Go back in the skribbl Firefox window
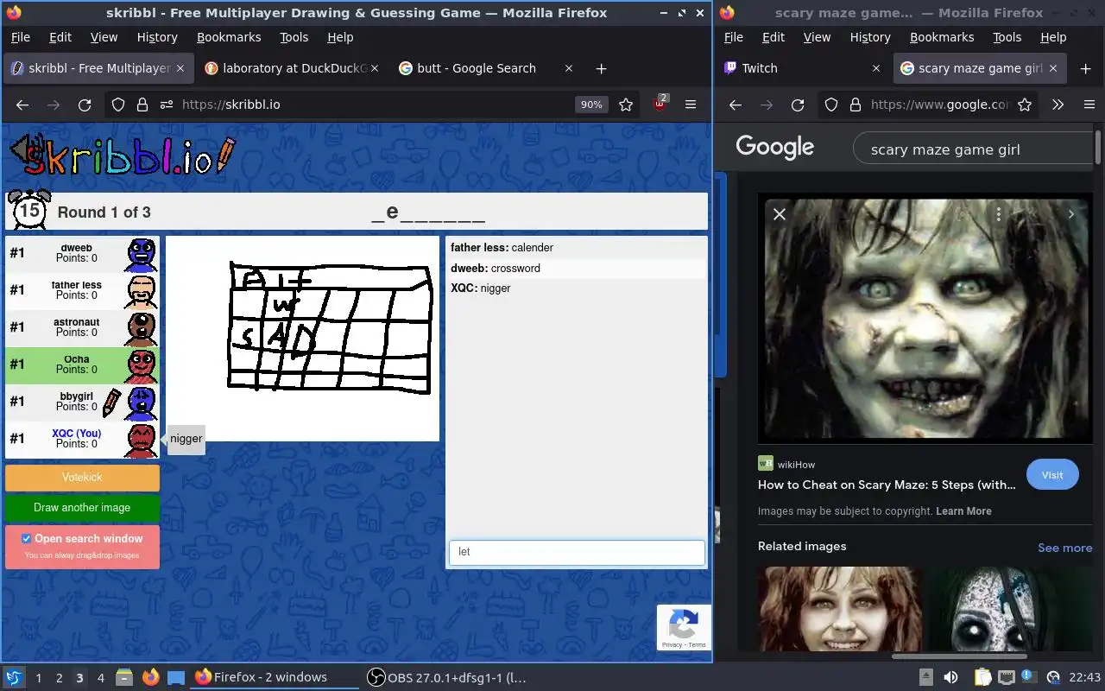This screenshot has height=691, width=1105. pyautogui.click(x=22, y=105)
